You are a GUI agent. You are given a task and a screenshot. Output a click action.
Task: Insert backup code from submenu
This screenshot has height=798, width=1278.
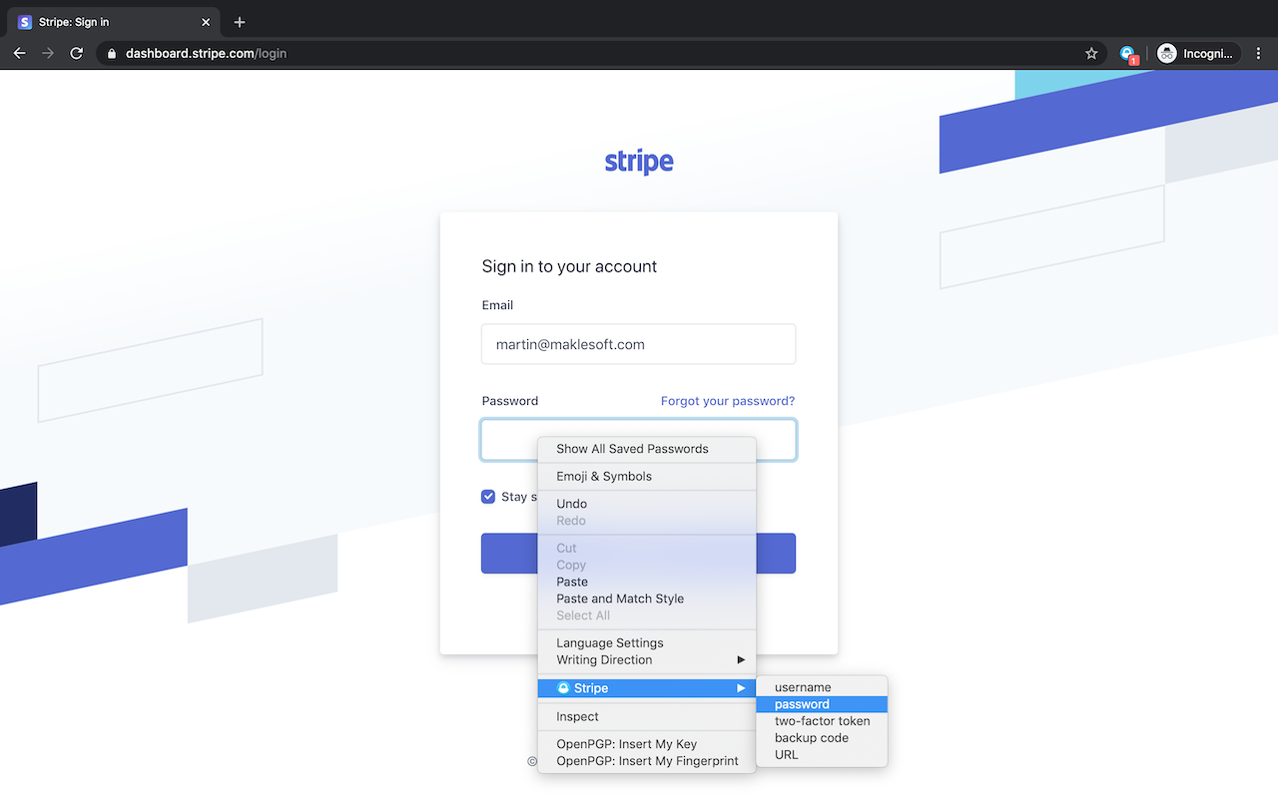pyautogui.click(x=822, y=738)
